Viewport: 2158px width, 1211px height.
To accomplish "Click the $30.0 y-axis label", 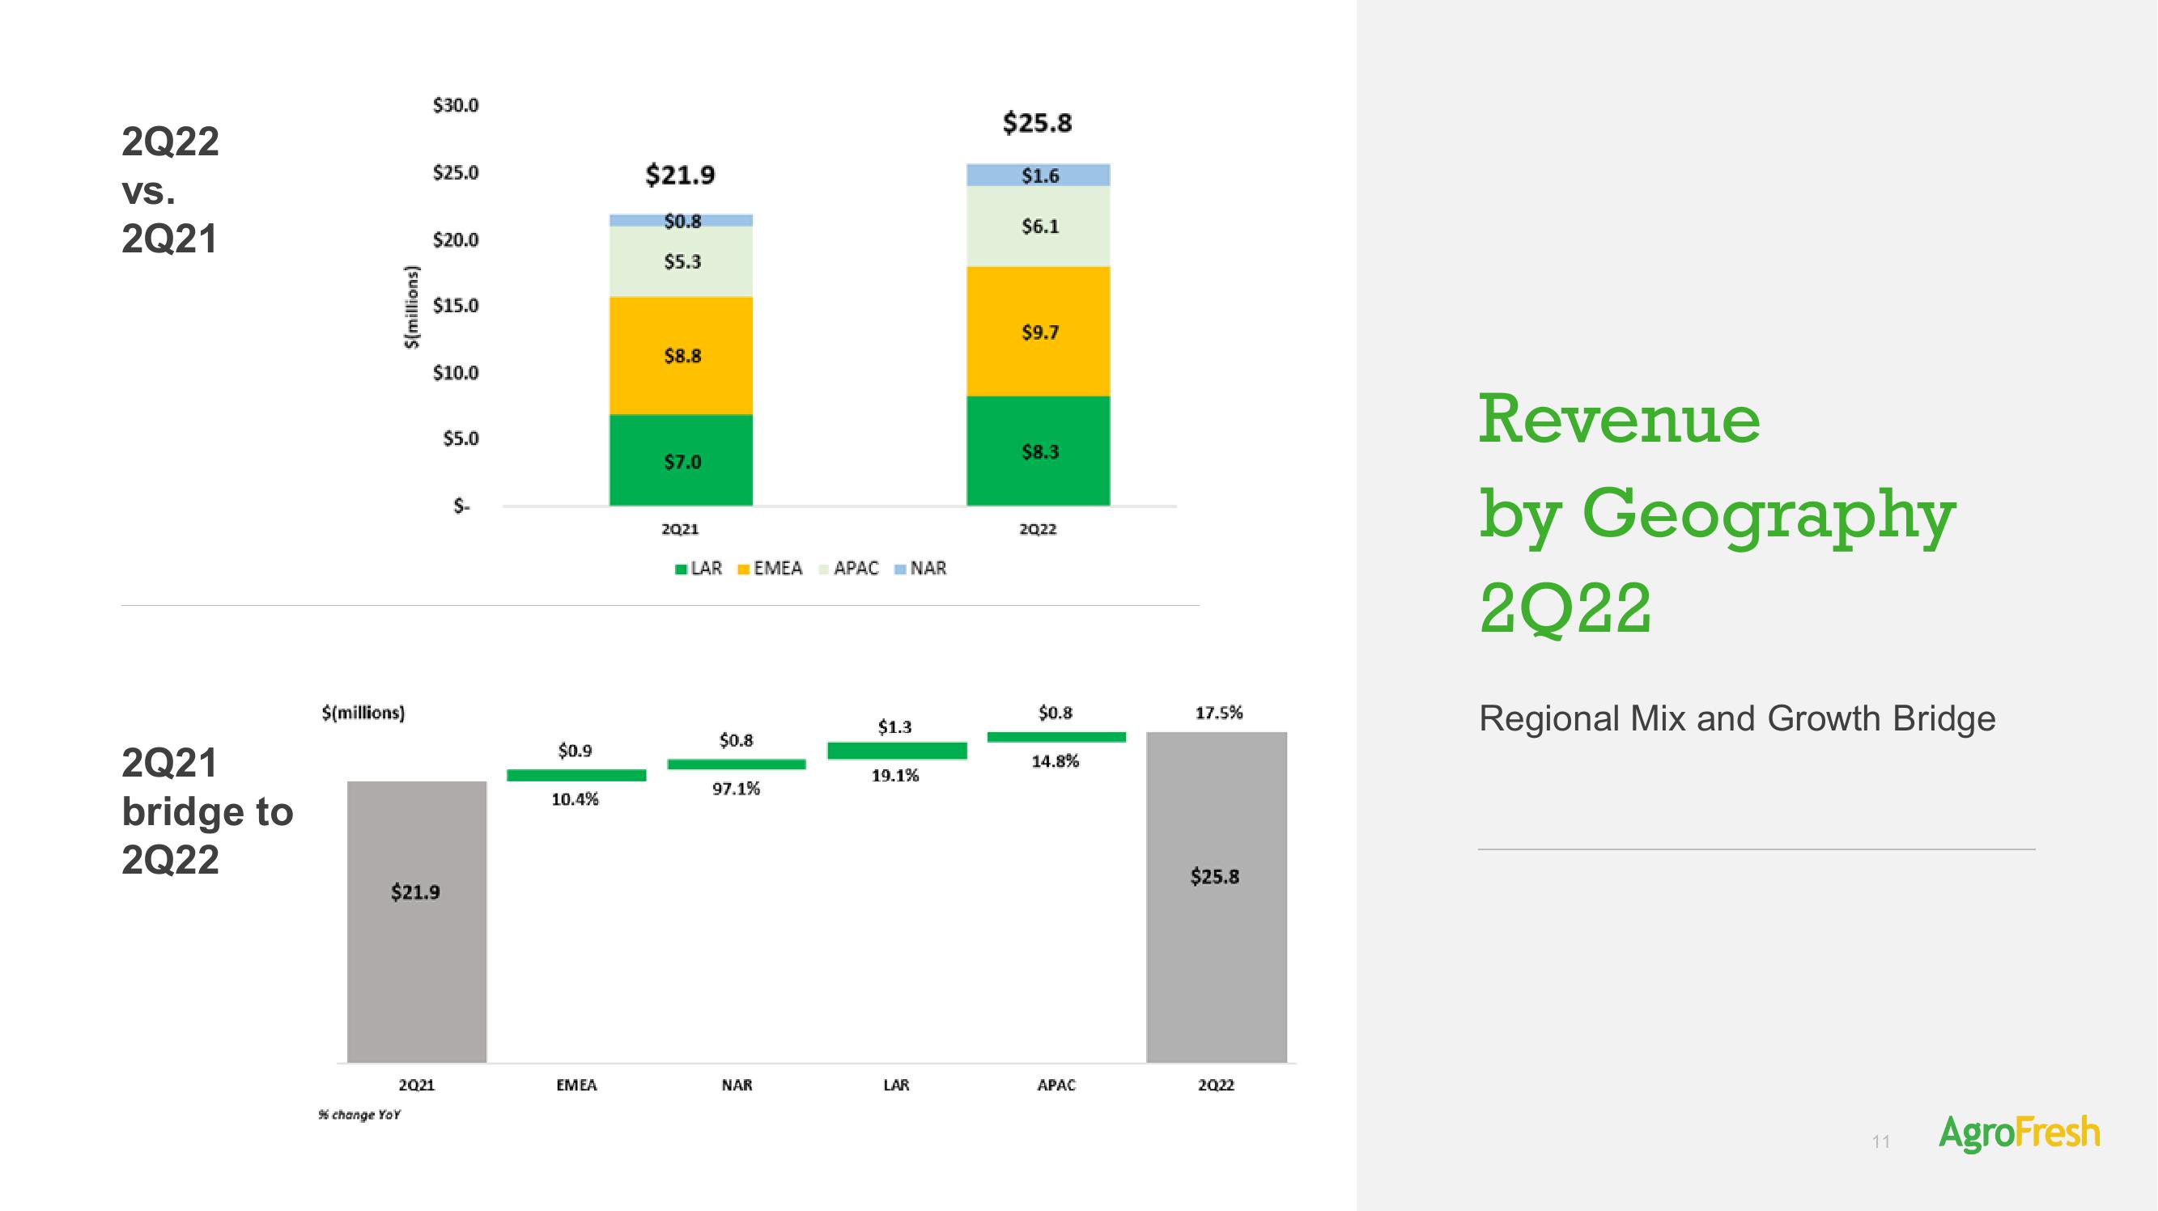I will pyautogui.click(x=456, y=105).
